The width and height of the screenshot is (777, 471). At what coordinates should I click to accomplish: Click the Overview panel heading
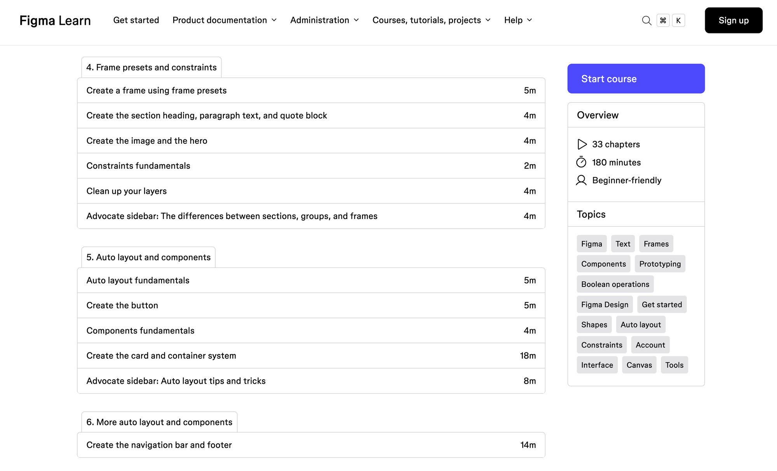click(x=598, y=115)
